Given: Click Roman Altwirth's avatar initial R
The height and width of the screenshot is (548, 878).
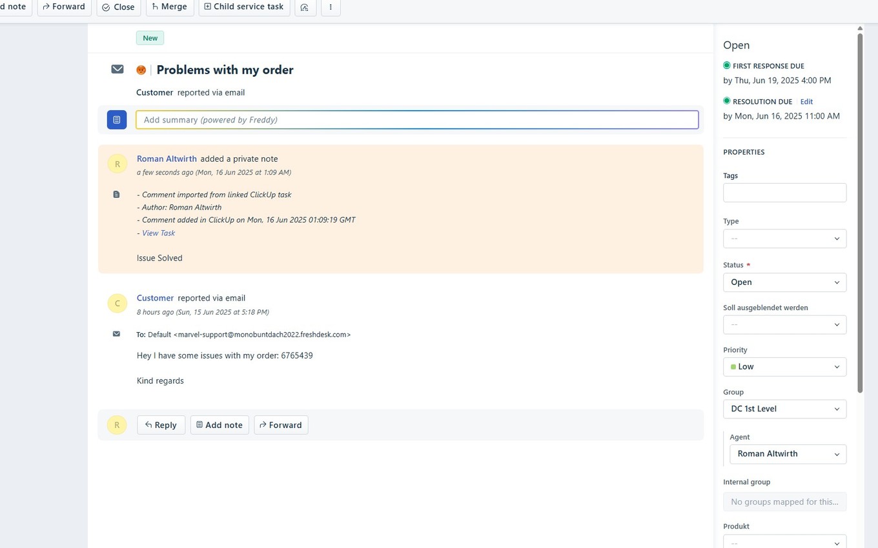Looking at the screenshot, I should tap(117, 163).
